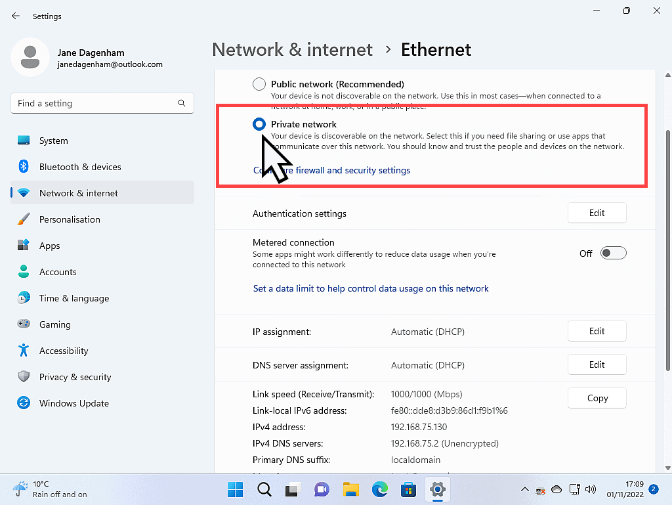This screenshot has height=505, width=672.
Task: Go back using the back arrow
Action: click(15, 16)
